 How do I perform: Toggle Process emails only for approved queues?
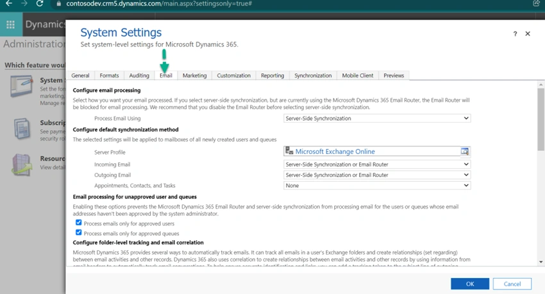coord(79,232)
